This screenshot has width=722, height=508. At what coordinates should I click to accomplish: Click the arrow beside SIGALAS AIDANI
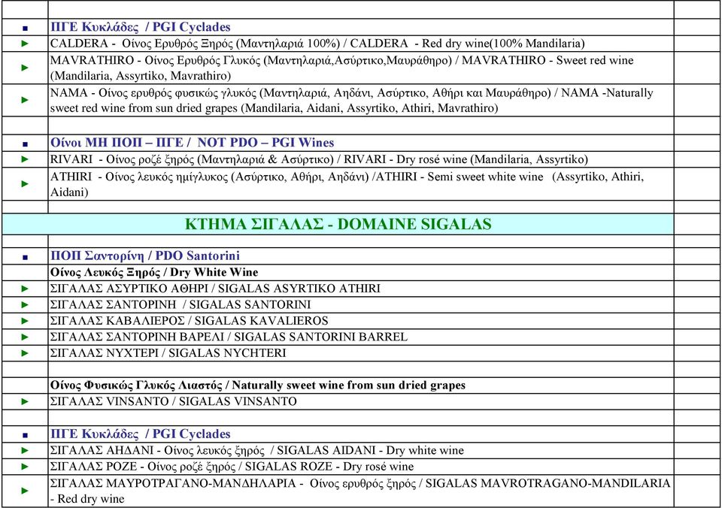(x=26, y=450)
